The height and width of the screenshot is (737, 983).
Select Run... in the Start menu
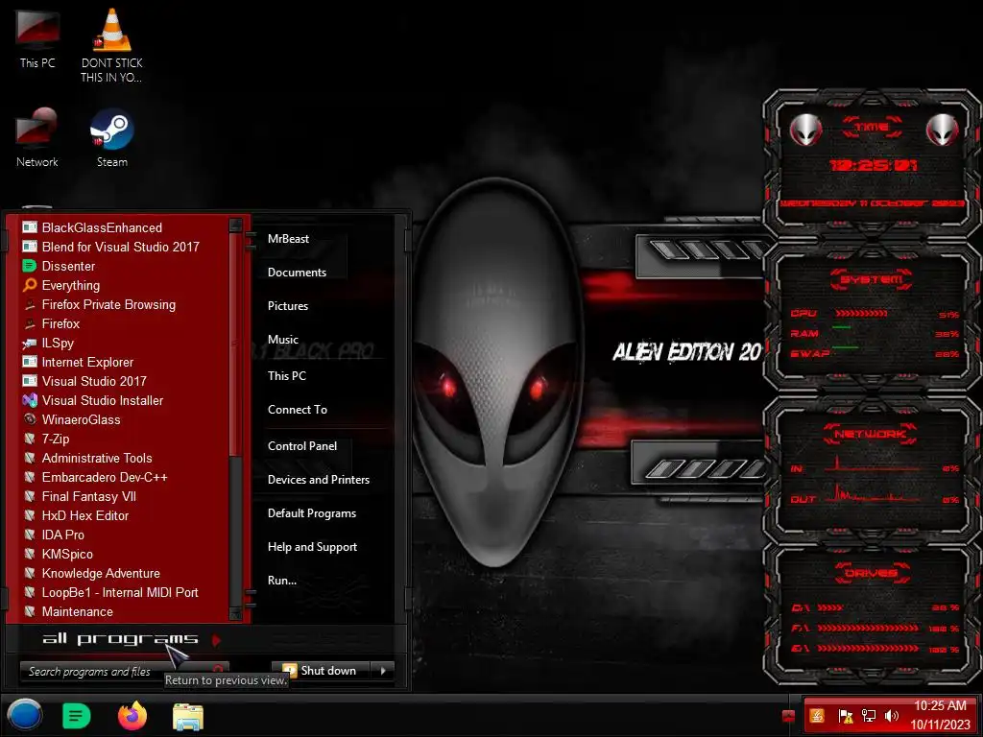[282, 581]
